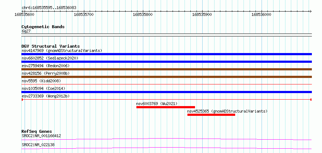This screenshot has width=322, height=153.
Task: Click the ruler arrowhead at right end
Action: coord(310,11)
